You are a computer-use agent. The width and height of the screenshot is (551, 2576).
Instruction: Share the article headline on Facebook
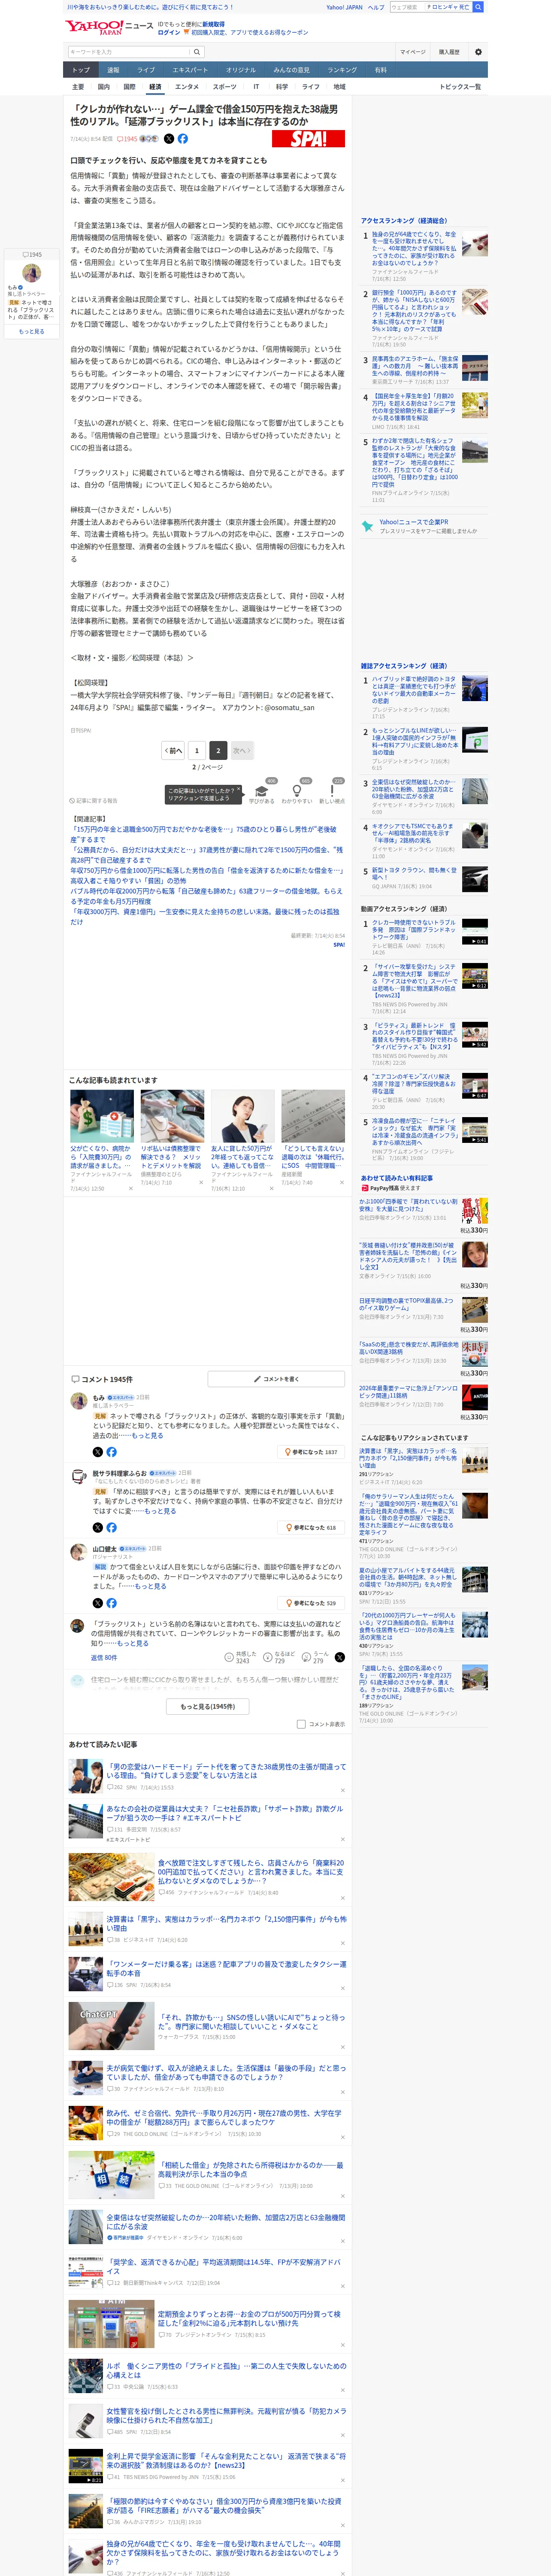coord(183,139)
